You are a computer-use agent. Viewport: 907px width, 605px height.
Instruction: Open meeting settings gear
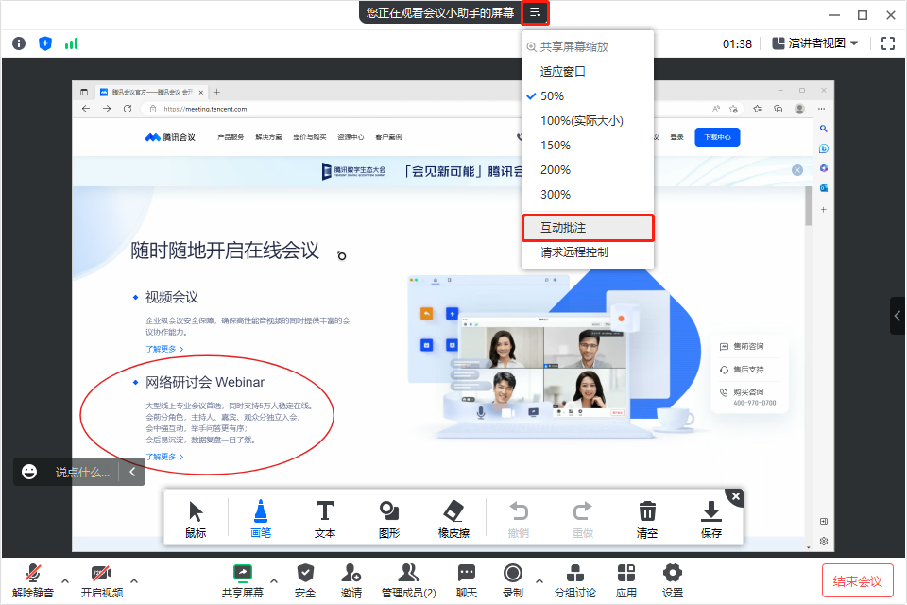(x=672, y=580)
